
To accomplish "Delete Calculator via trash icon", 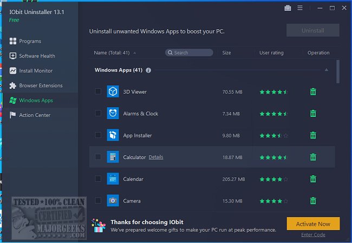I will tap(313, 157).
